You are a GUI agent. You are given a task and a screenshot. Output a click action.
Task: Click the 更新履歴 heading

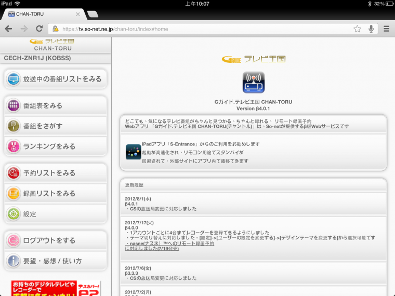coord(134,185)
